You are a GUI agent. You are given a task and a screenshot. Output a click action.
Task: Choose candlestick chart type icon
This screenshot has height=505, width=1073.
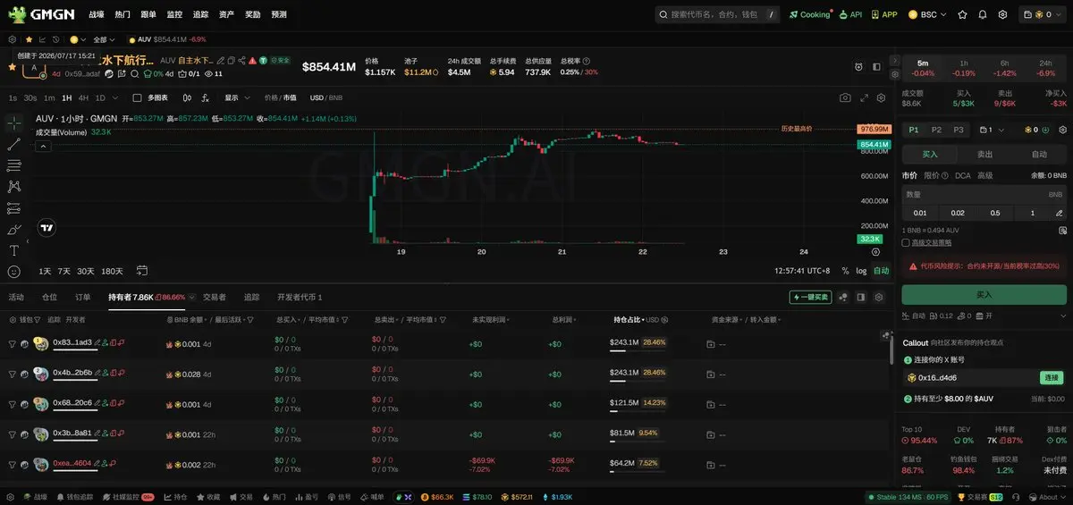pos(187,97)
